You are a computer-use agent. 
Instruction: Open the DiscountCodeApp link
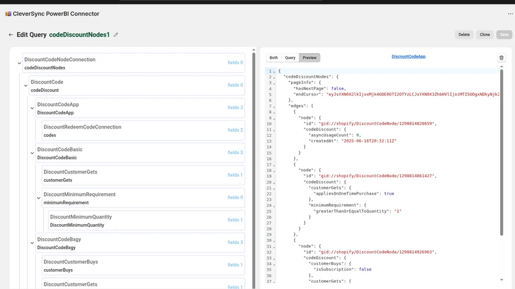pos(408,57)
